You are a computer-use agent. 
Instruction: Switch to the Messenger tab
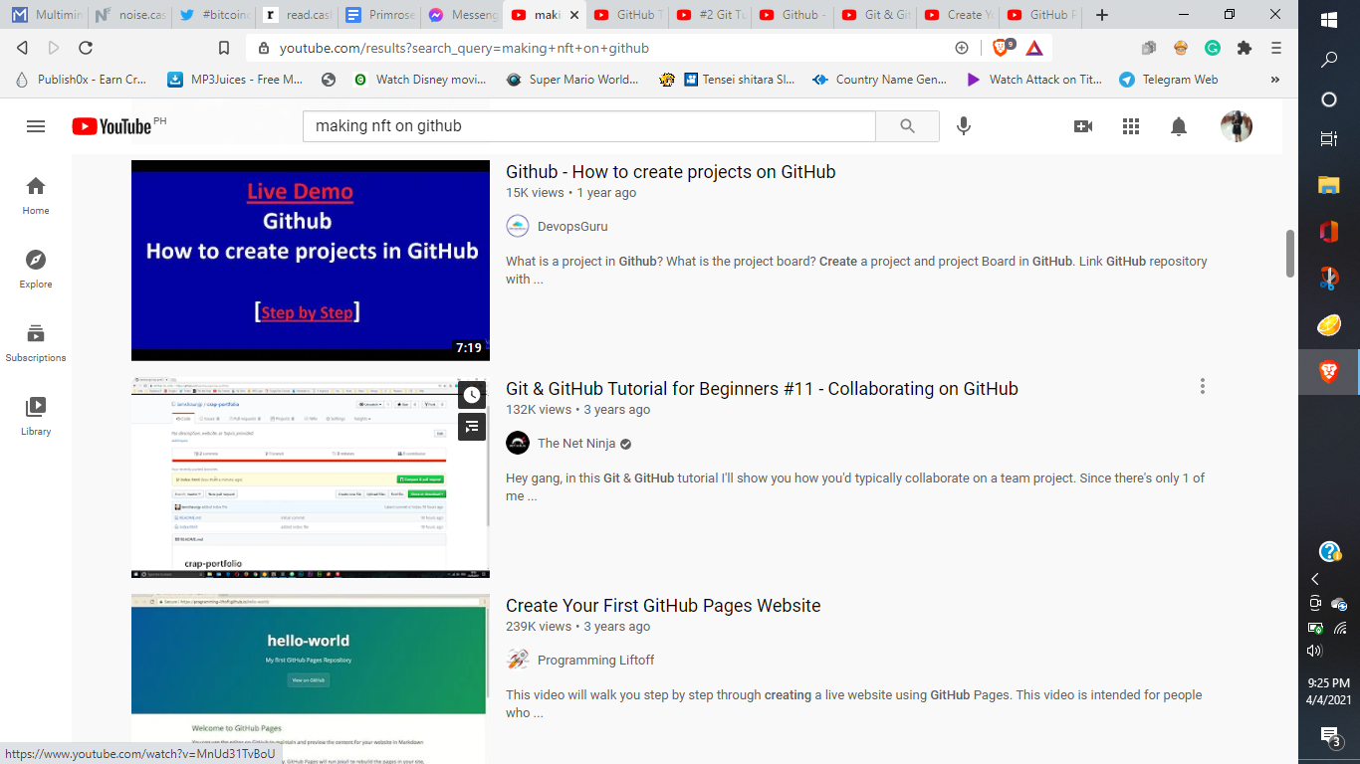click(461, 15)
